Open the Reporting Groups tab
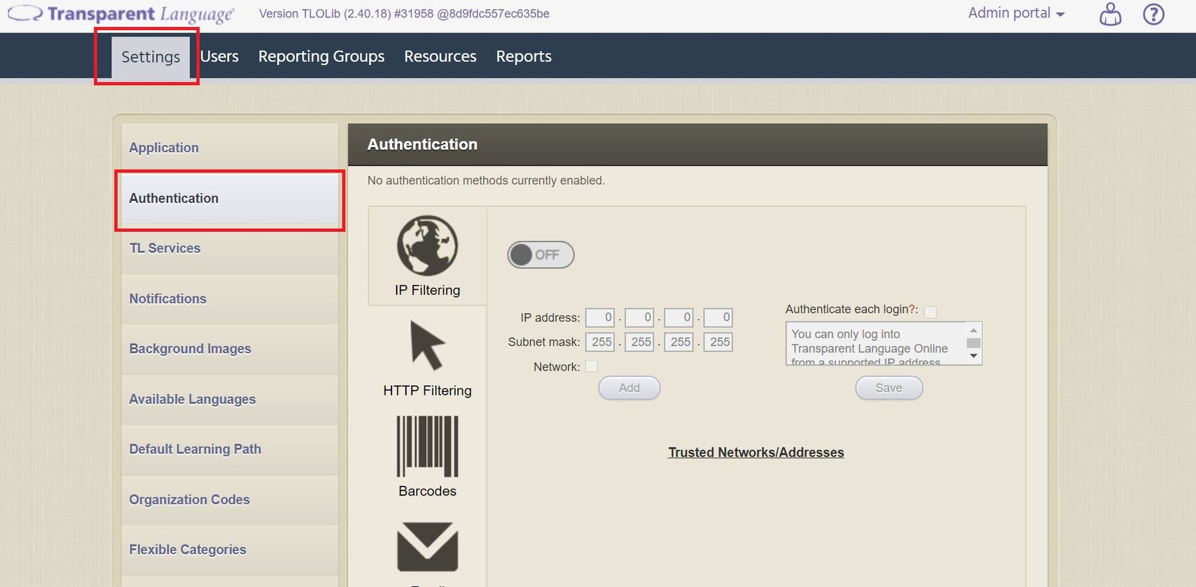This screenshot has height=587, width=1196. click(322, 57)
